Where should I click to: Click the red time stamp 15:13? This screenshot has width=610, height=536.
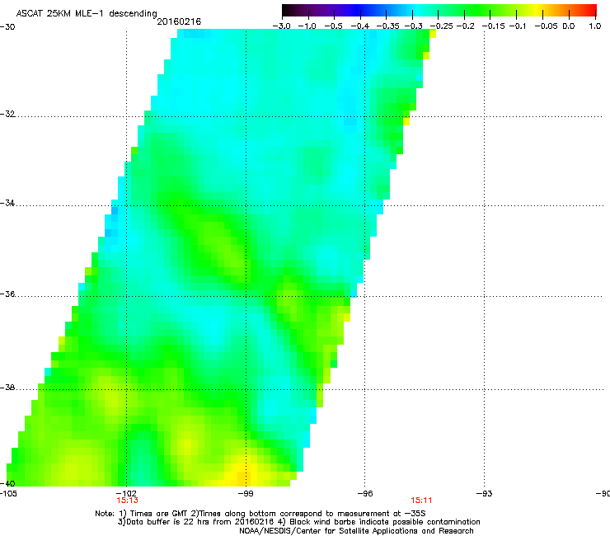pyautogui.click(x=127, y=501)
